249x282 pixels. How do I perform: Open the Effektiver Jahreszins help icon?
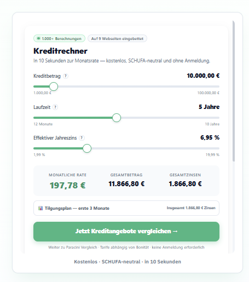[82, 138]
